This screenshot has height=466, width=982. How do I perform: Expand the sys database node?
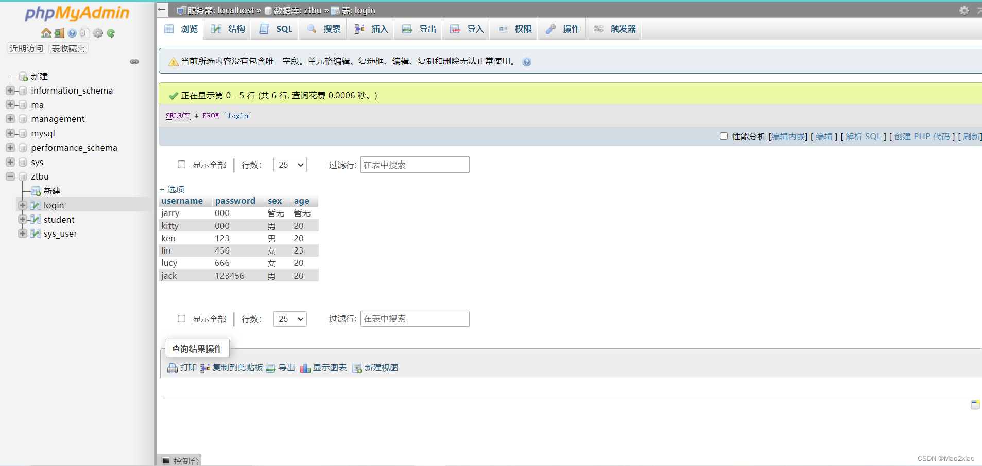pos(10,162)
